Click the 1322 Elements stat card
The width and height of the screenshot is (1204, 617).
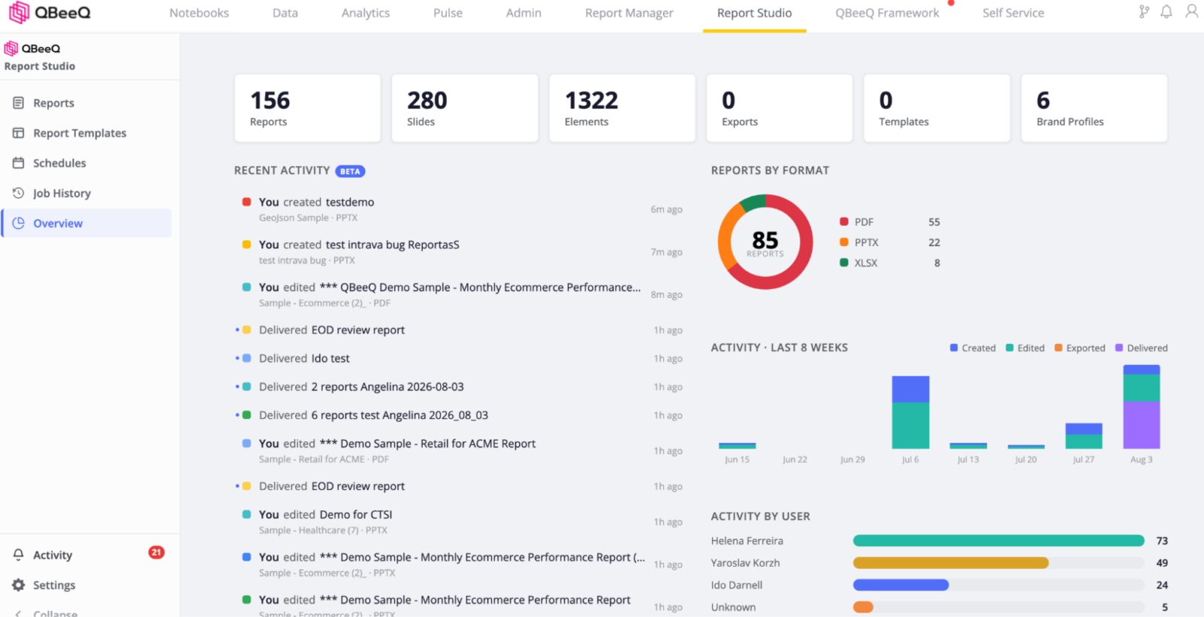(622, 108)
